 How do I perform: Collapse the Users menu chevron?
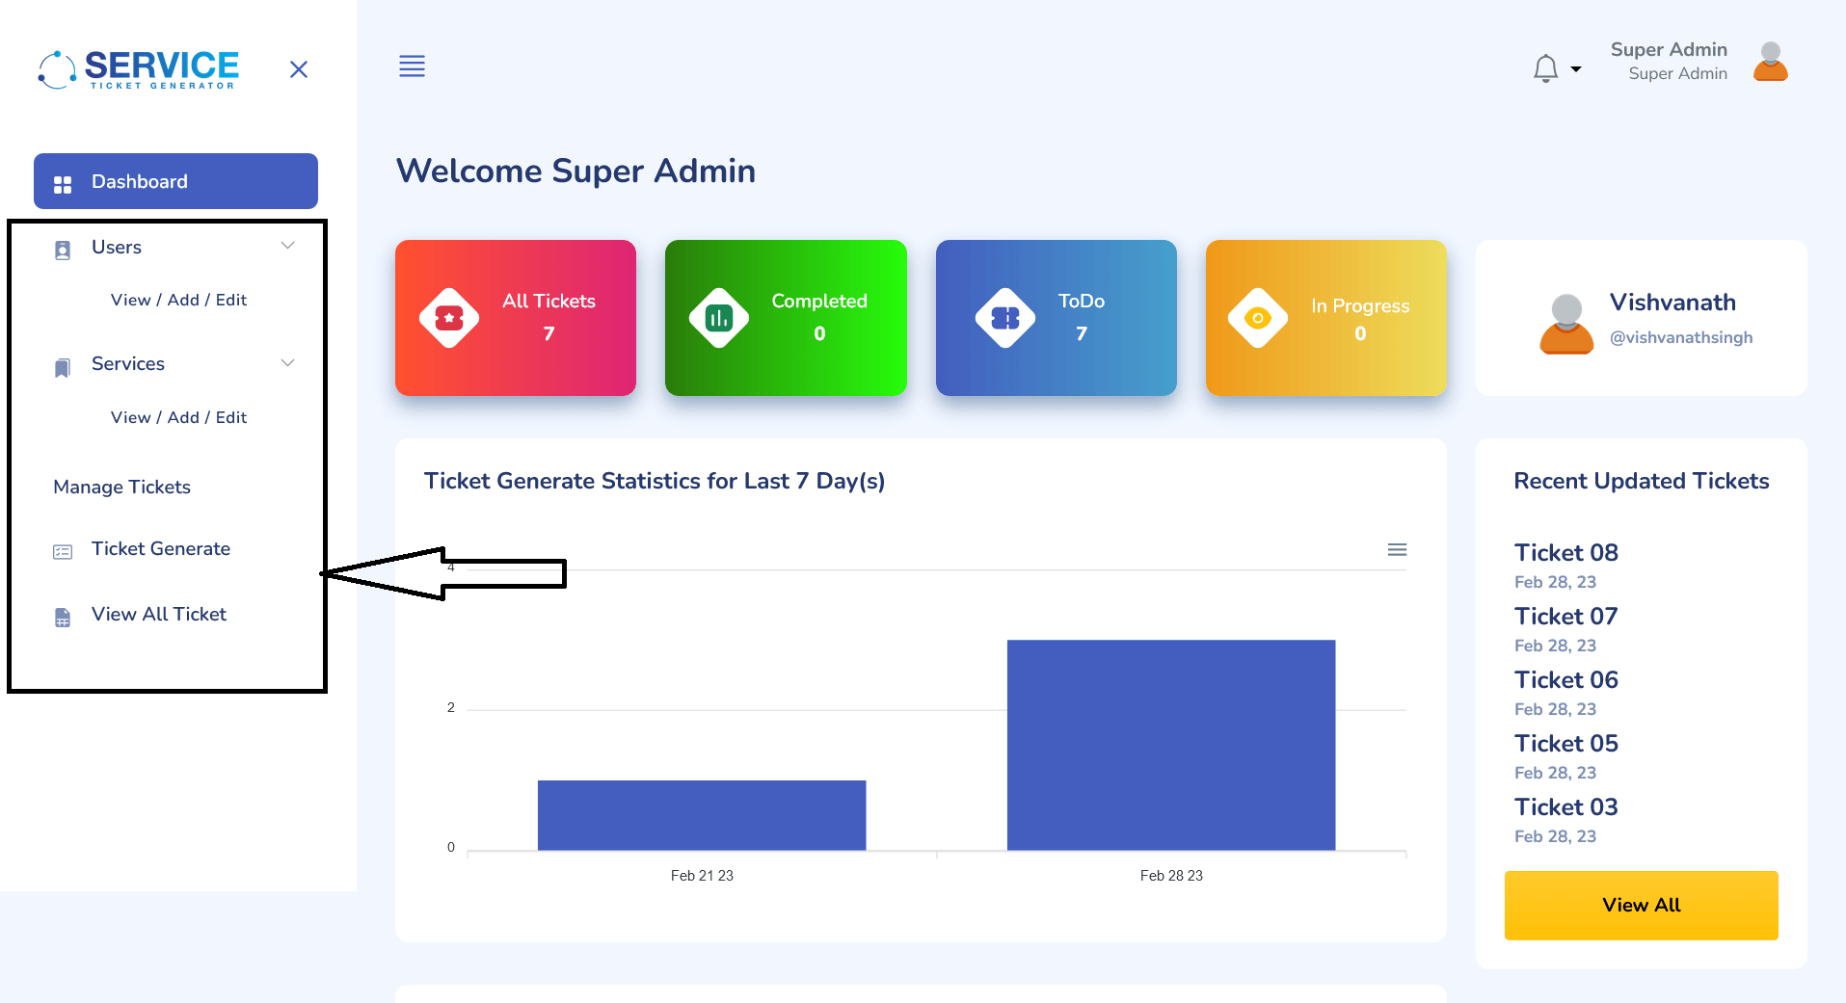click(287, 246)
